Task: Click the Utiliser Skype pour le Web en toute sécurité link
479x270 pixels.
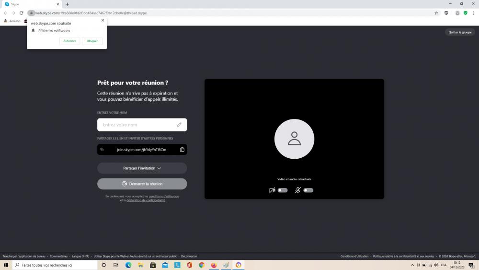Action: point(135,256)
